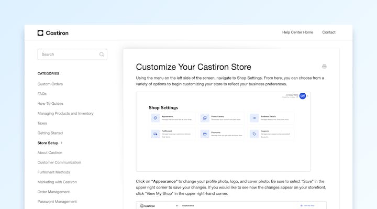Click the Photo Gallery icon

[205, 118]
